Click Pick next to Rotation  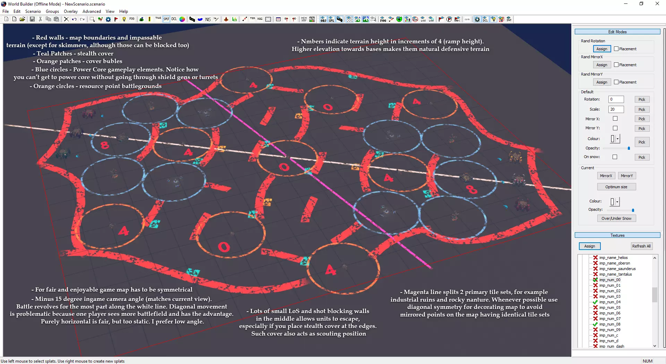642,99
